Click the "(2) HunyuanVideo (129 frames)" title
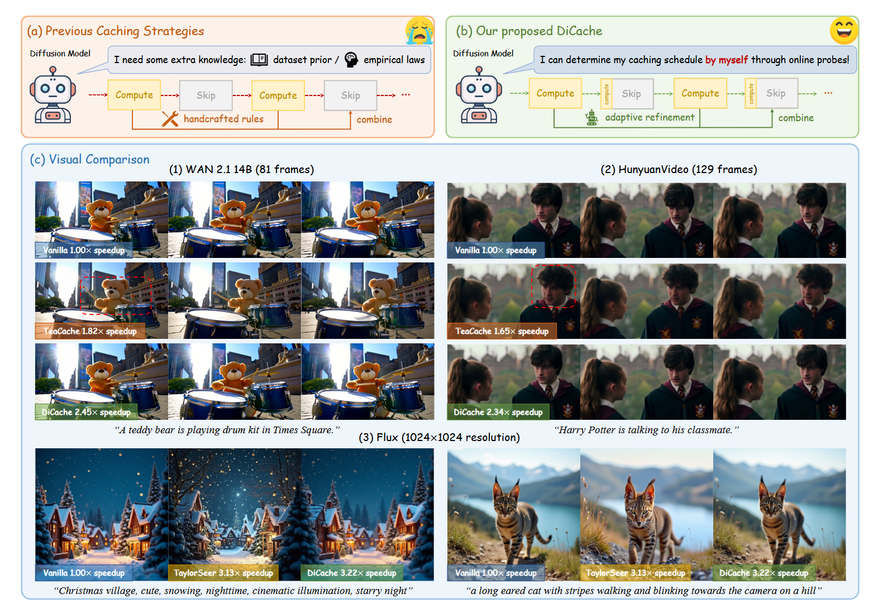The width and height of the screenshot is (878, 613). click(679, 169)
